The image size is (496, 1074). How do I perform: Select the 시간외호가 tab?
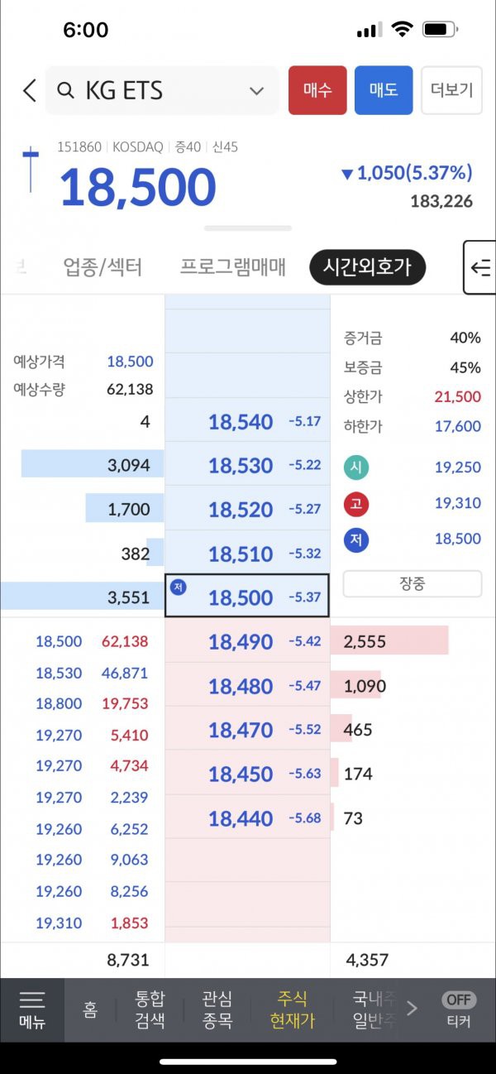coord(367,267)
